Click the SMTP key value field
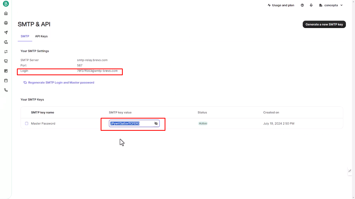The height and width of the screenshot is (199, 355). point(134,123)
